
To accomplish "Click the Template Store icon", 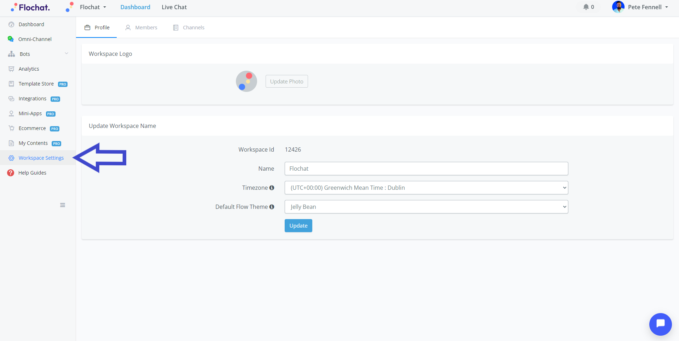I will click(x=11, y=84).
